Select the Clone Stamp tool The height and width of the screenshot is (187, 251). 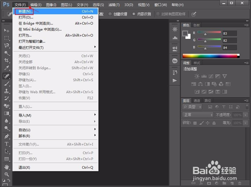7,91
